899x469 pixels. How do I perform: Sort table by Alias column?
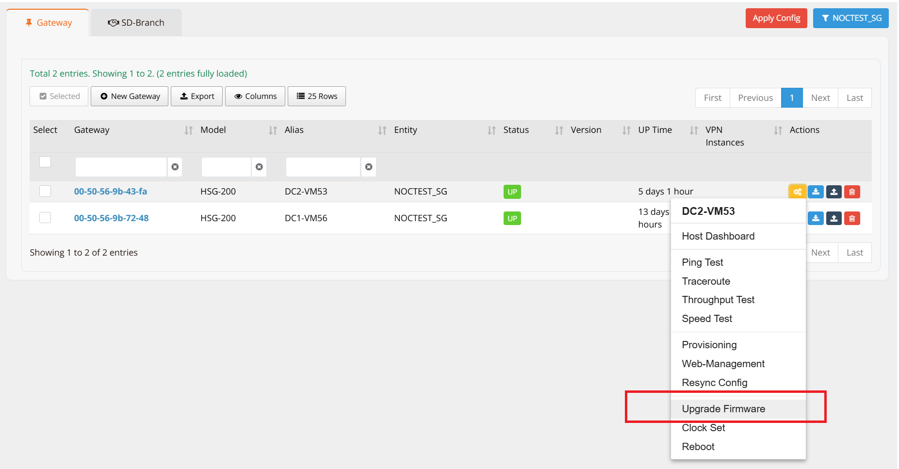click(382, 130)
